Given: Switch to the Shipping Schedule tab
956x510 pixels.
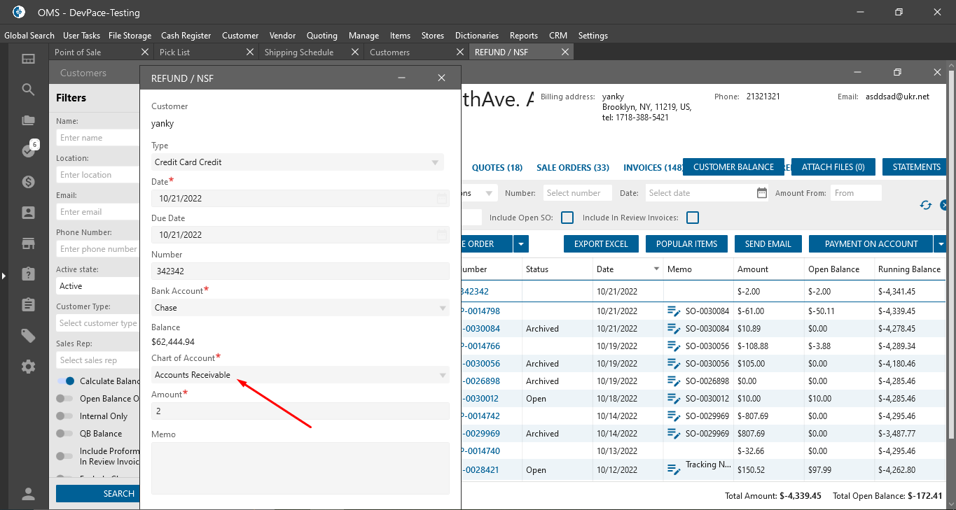Looking at the screenshot, I should pyautogui.click(x=299, y=52).
